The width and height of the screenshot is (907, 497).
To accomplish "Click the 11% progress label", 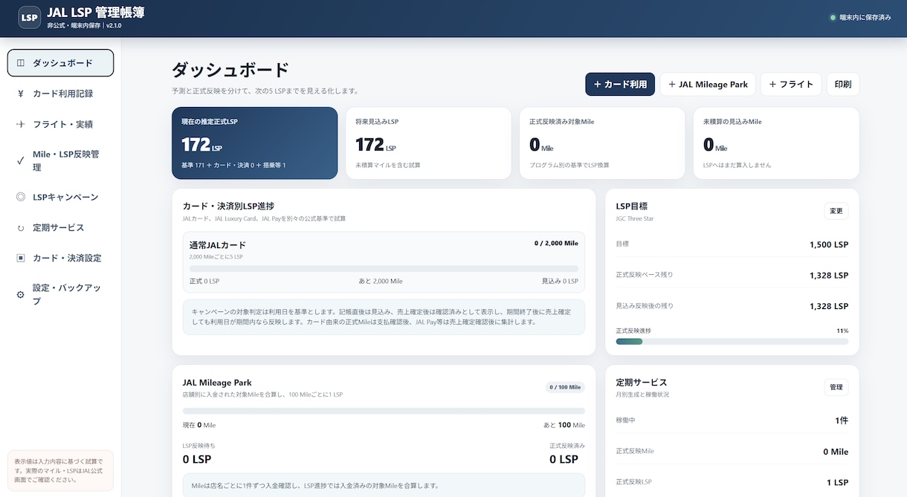I will 842,331.
